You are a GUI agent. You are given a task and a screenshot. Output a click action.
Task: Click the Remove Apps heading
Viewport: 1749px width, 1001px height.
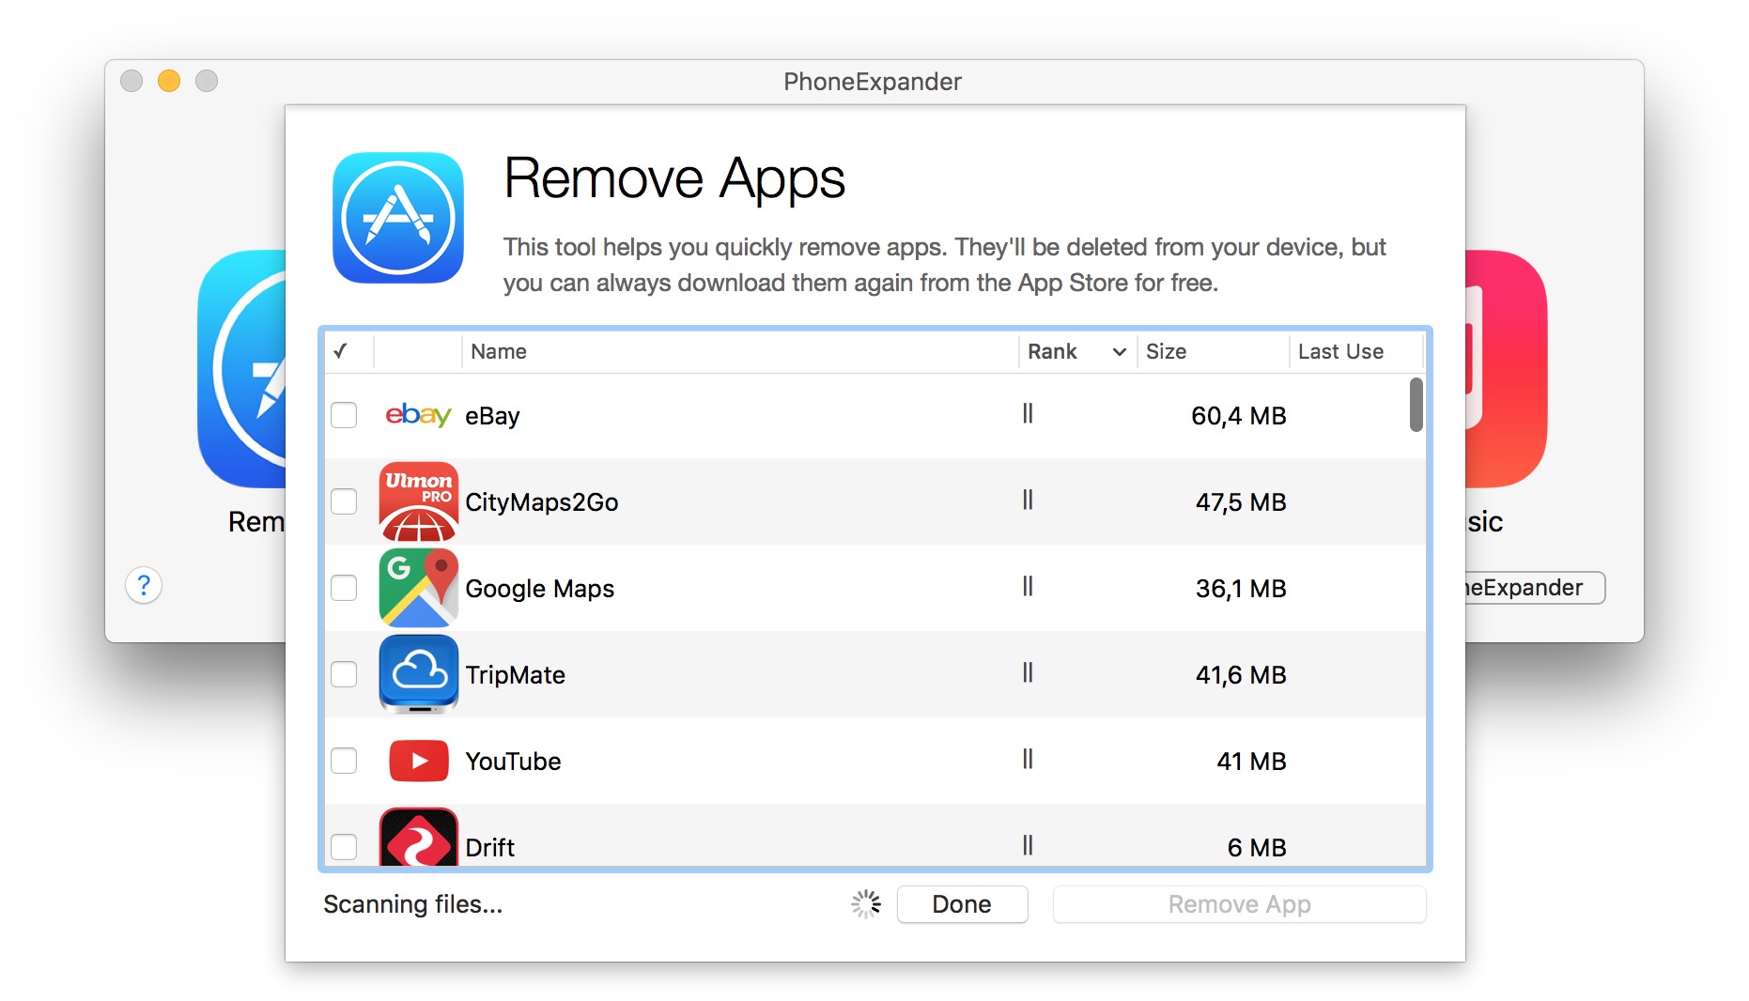coord(674,178)
